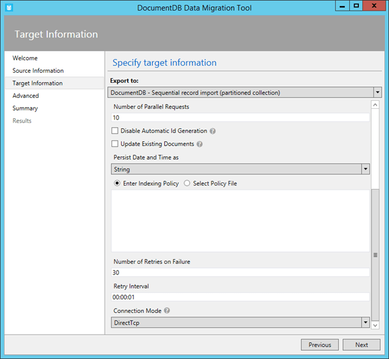Open the Export to dropdown

245,93
